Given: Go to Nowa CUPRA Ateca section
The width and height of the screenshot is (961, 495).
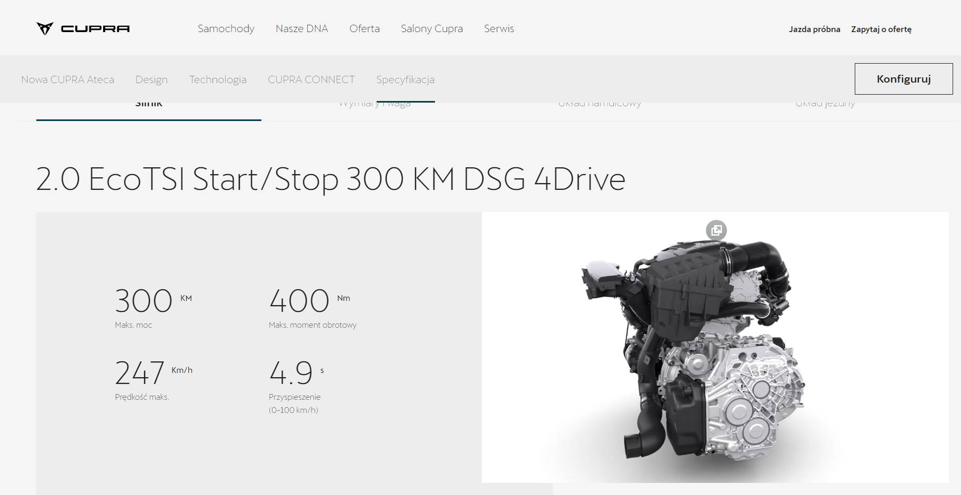Looking at the screenshot, I should 67,79.
